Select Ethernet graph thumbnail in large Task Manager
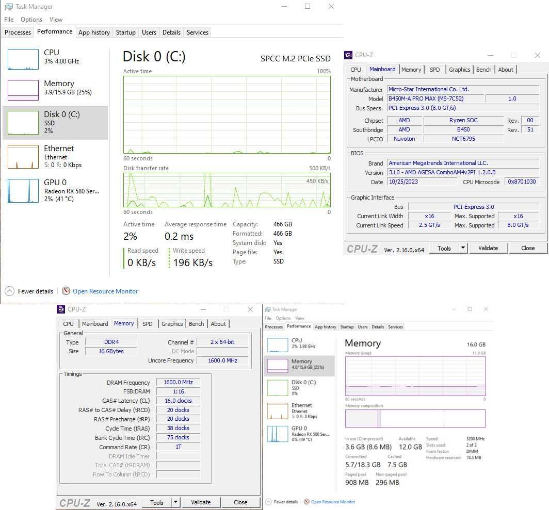 click(23, 156)
